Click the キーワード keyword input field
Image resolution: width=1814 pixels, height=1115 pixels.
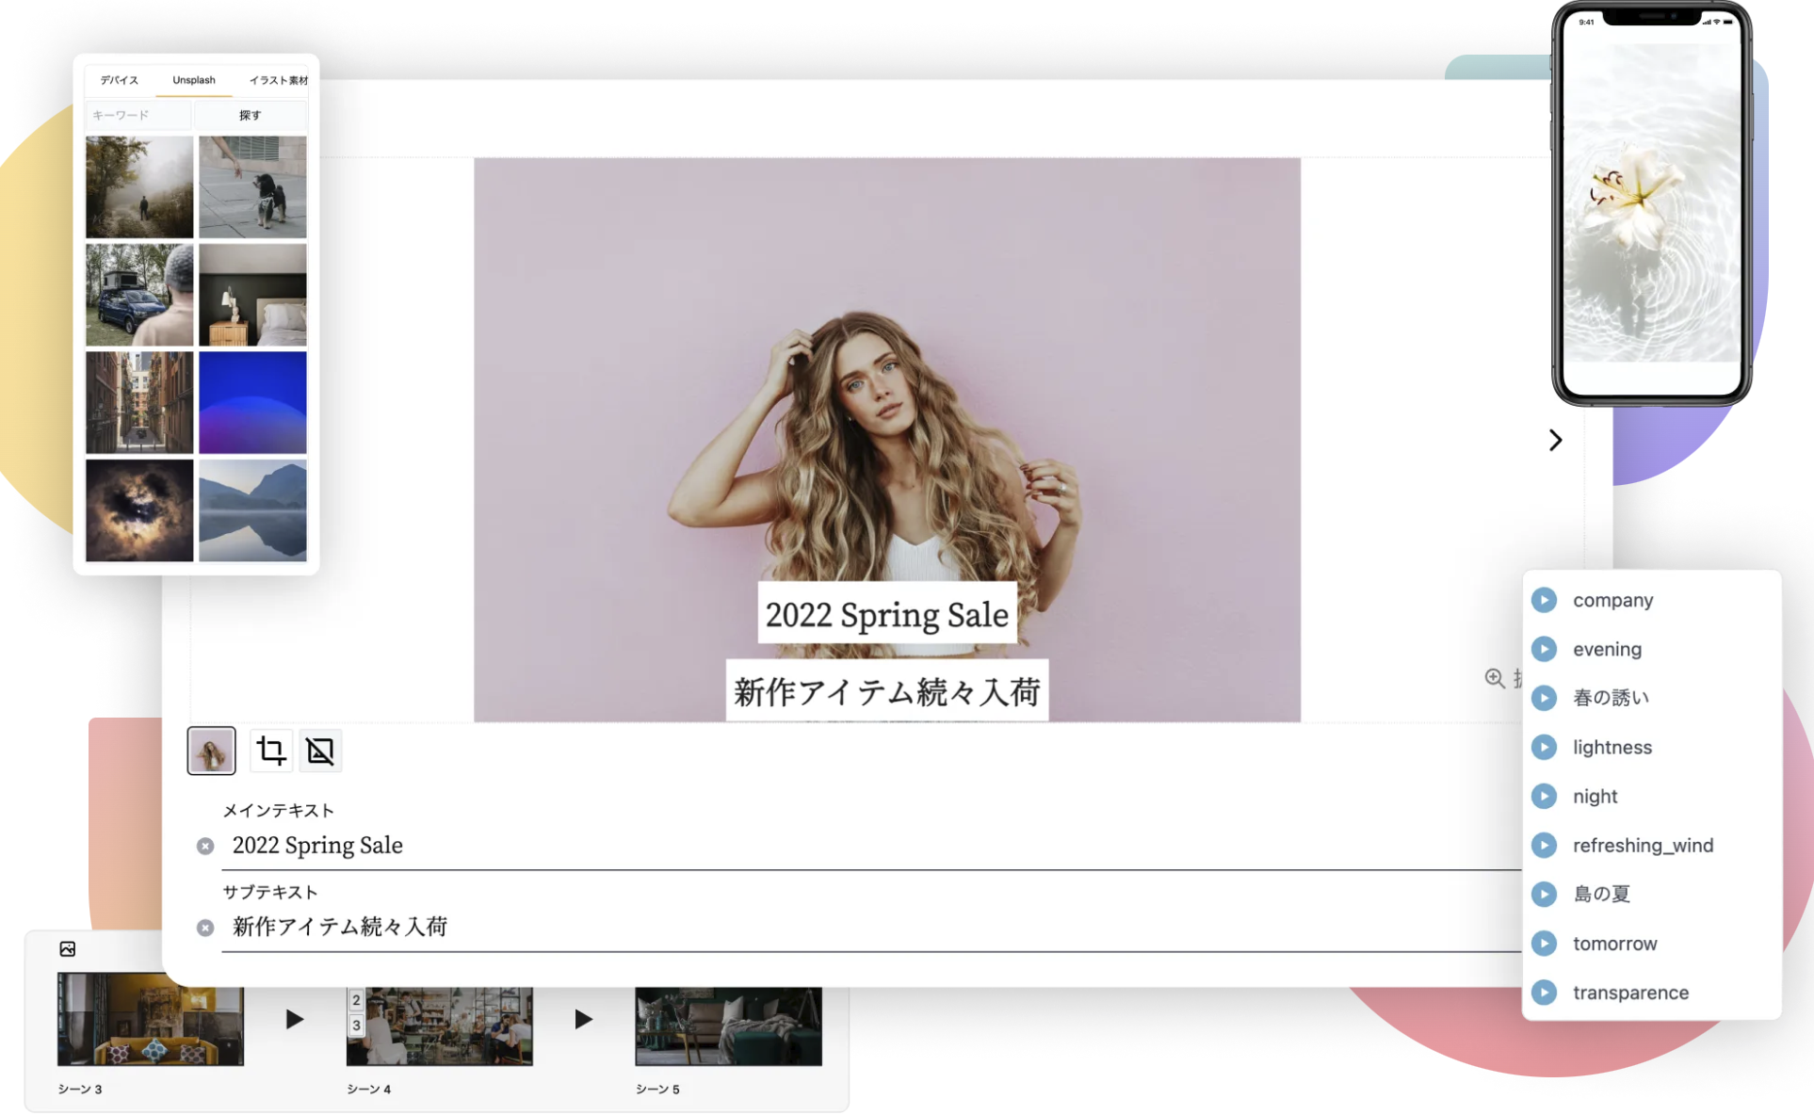(x=138, y=115)
